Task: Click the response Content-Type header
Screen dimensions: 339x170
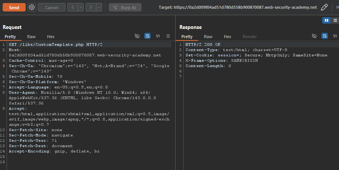Action: [x=236, y=50]
